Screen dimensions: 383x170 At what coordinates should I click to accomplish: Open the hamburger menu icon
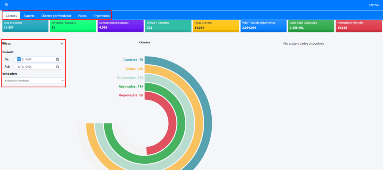(x=6, y=5)
